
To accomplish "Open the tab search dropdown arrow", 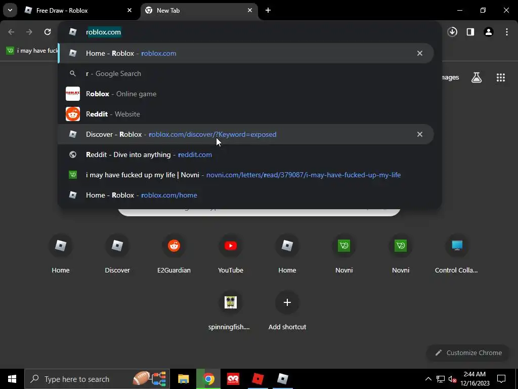I will (10, 10).
